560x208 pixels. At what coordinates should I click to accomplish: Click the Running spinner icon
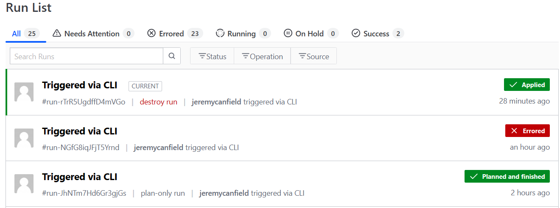point(220,33)
